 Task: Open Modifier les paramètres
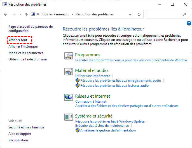point(26,53)
